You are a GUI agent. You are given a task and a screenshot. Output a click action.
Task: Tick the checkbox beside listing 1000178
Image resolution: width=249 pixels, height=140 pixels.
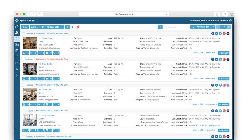[x=23, y=111]
